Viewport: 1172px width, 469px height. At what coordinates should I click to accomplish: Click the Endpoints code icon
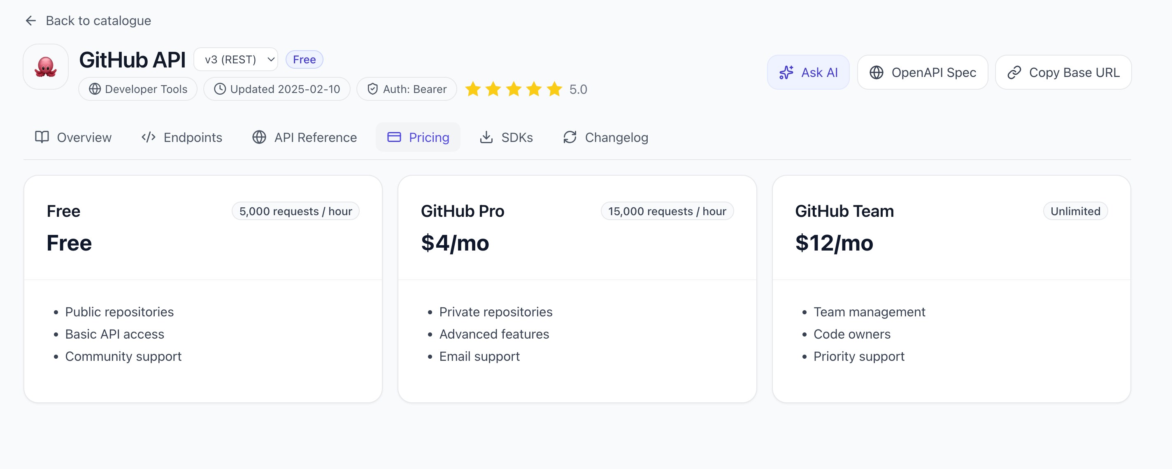point(148,137)
